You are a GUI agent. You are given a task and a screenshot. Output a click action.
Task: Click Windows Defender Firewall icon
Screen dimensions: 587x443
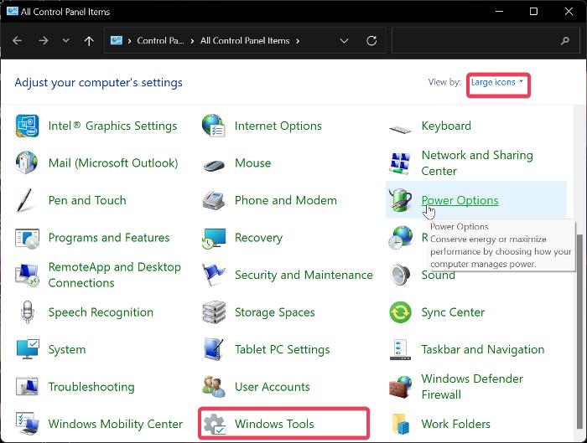tap(400, 387)
